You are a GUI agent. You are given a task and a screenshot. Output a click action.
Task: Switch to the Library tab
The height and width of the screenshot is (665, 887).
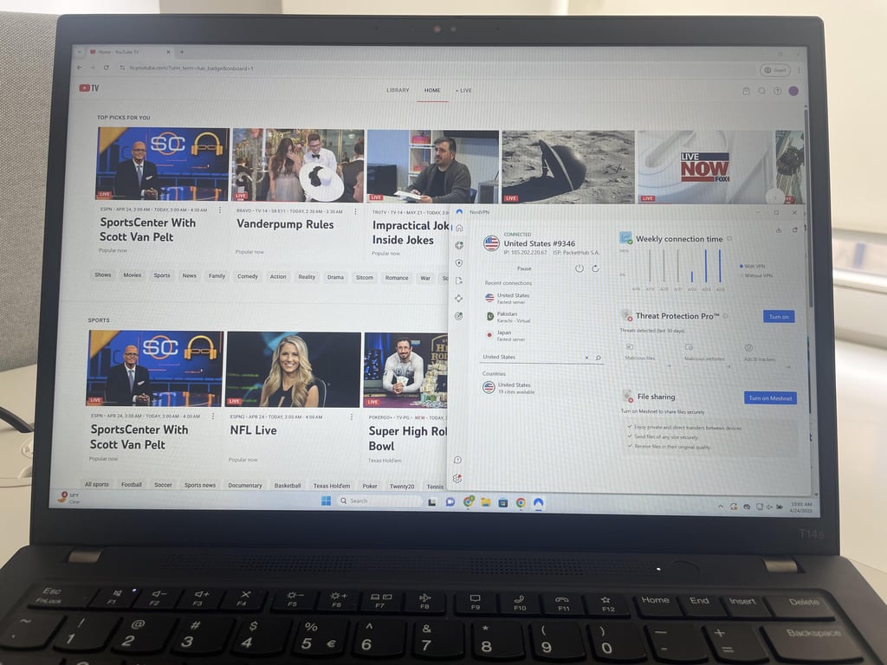pos(398,90)
